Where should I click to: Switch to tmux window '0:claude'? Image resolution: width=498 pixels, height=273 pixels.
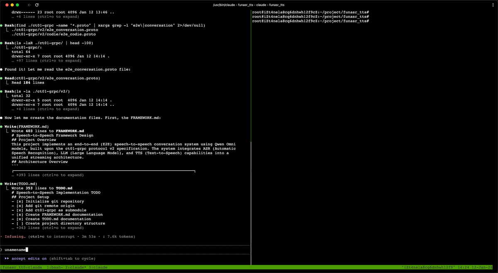(x=33, y=268)
